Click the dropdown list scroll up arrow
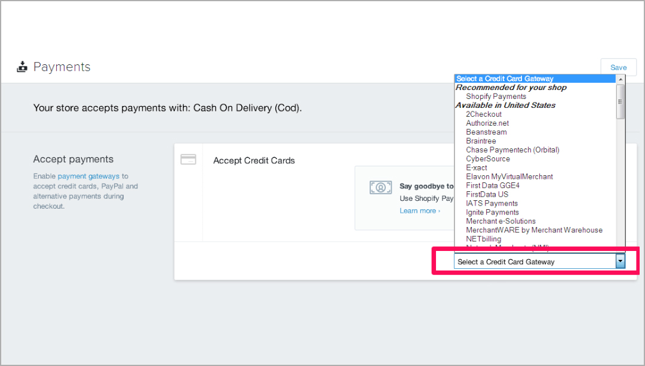 tap(621, 79)
